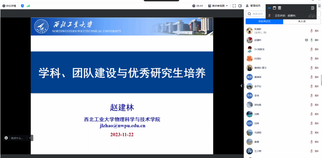Click screen-sharing icon beside 赵建林
The height and width of the screenshot is (158, 322).
coord(306,40)
